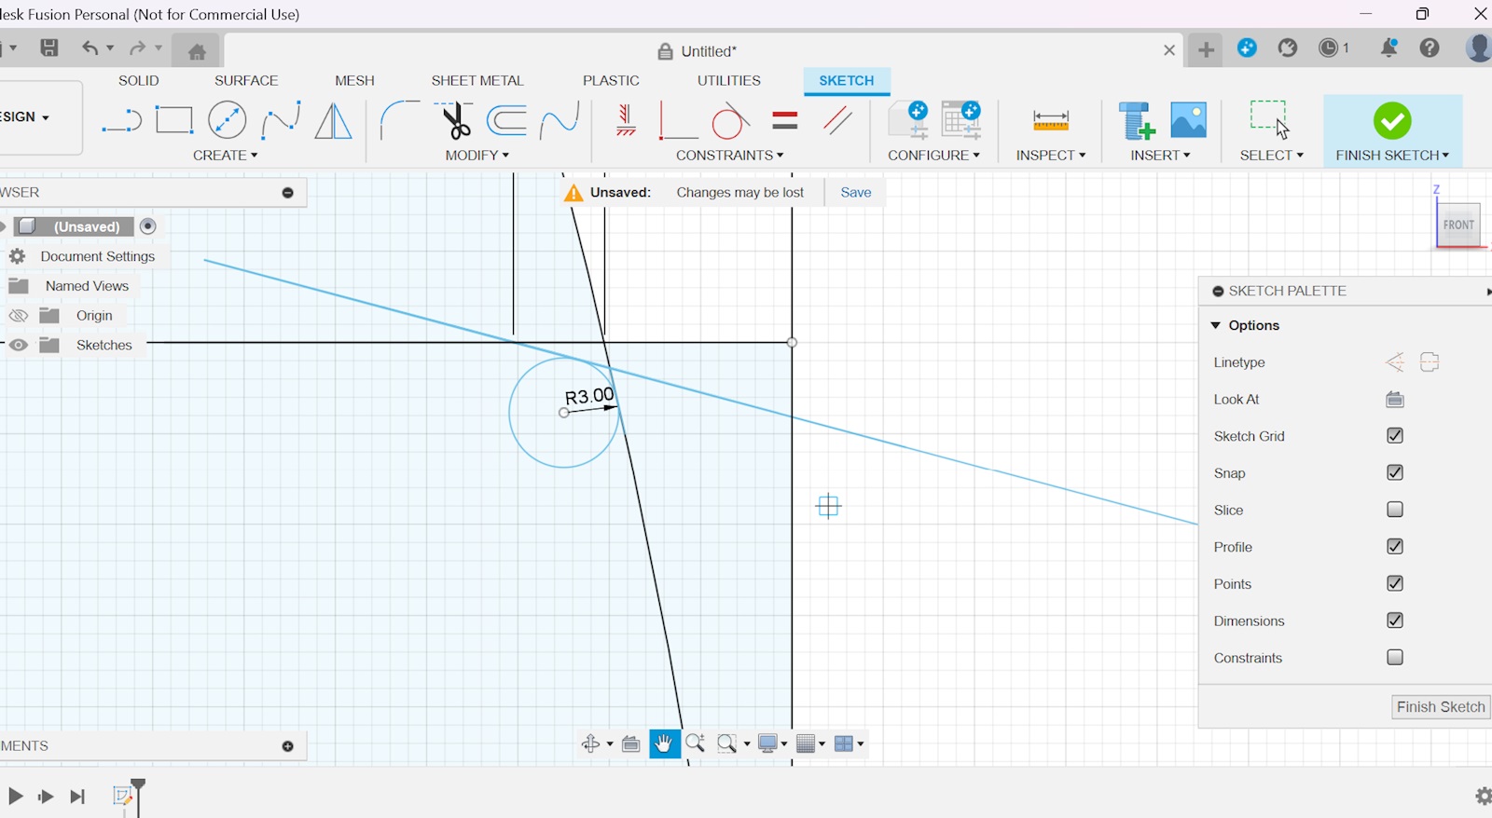Activate the Mirror sketch tool
This screenshot has height=818, width=1492.
pos(333,120)
